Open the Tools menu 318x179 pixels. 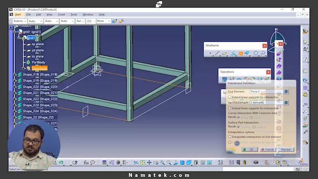74,14
